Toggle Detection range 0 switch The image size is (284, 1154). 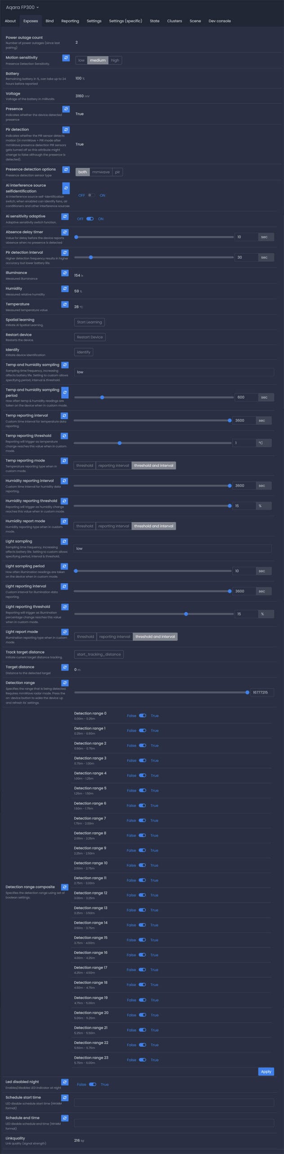tap(142, 715)
